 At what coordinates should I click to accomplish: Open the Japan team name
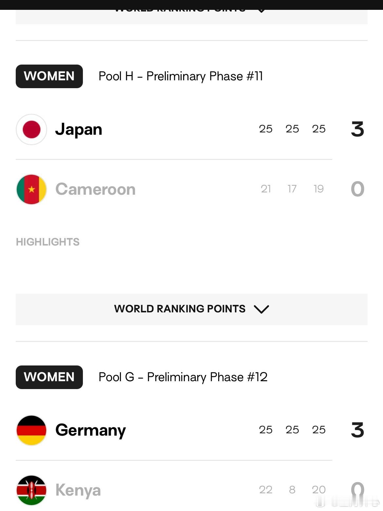coord(79,130)
